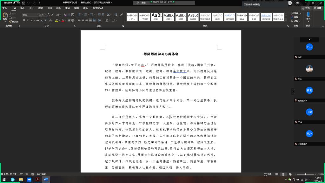The height and width of the screenshot is (183, 325).
Task: Toggle Focus mode (专注) in status bar
Action: (x=268, y=174)
